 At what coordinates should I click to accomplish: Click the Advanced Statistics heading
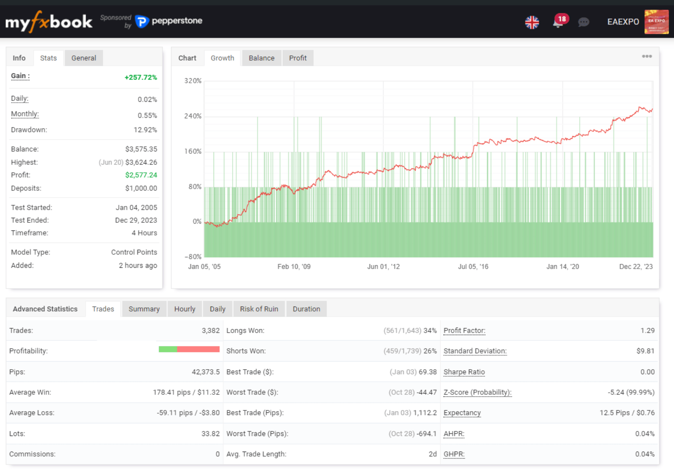coord(45,309)
